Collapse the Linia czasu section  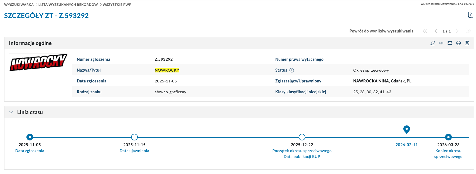(11, 112)
